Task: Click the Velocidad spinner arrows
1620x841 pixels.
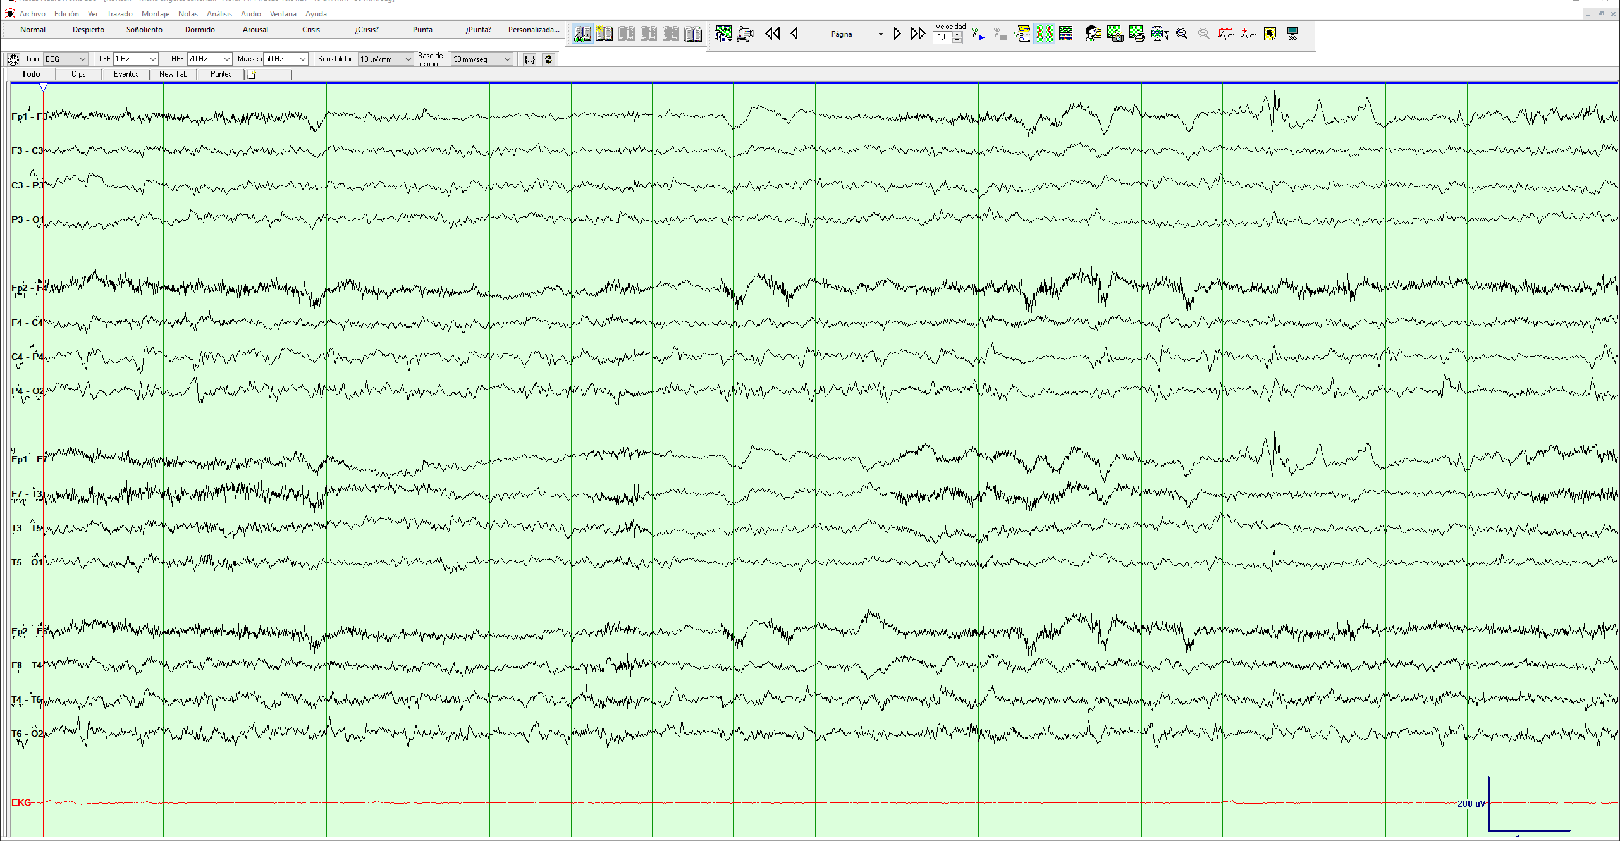Action: pyautogui.click(x=957, y=37)
